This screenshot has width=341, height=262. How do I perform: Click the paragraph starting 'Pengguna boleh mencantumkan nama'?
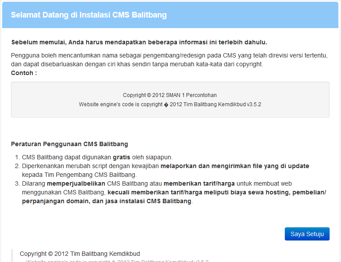169,60
